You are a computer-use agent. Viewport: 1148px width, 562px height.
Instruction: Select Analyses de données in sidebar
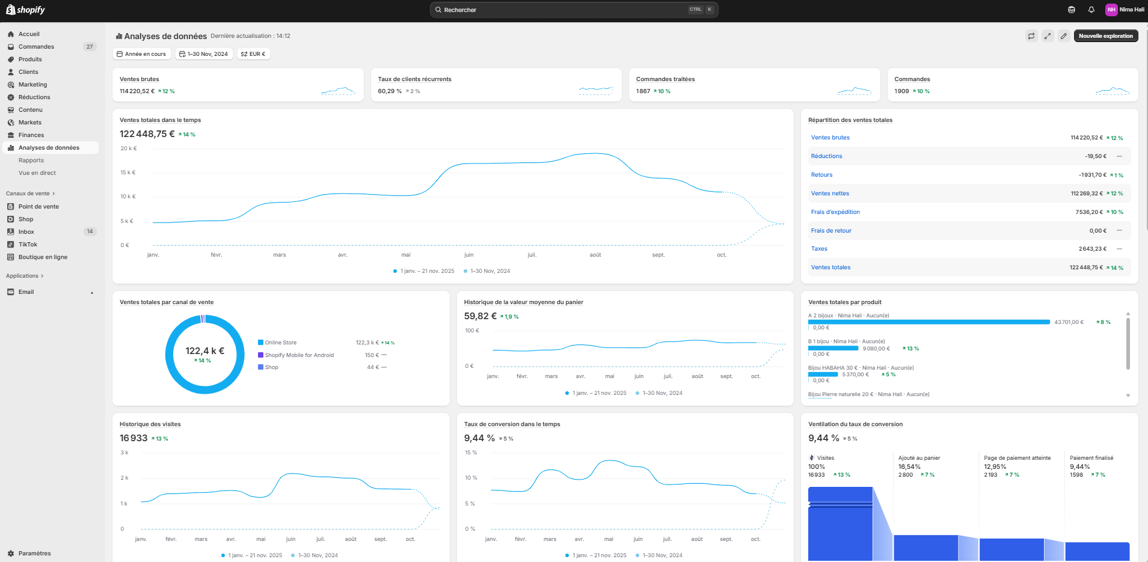click(x=51, y=148)
